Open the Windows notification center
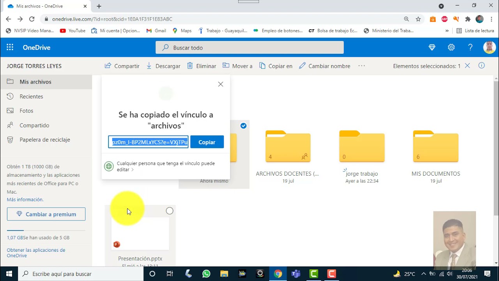Viewport: 499px width, 281px height. 487,274
